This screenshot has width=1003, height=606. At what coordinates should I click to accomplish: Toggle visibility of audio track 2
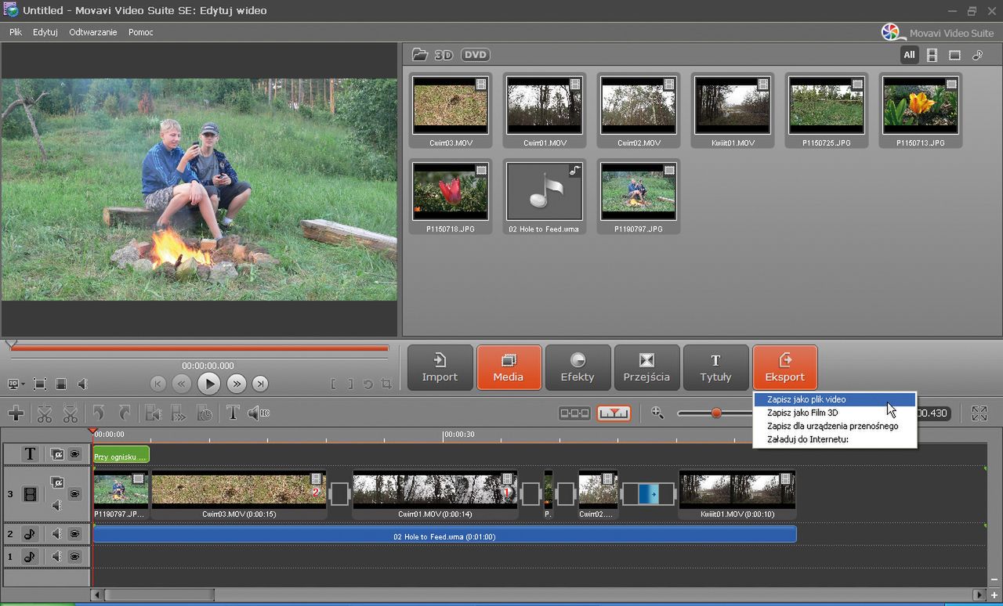74,534
